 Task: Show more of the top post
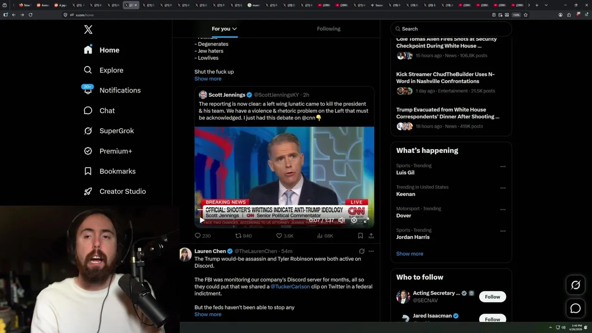[x=208, y=79]
